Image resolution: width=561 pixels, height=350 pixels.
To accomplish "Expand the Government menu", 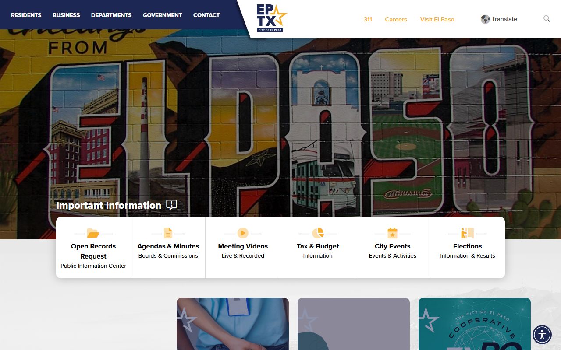I will pos(162,15).
